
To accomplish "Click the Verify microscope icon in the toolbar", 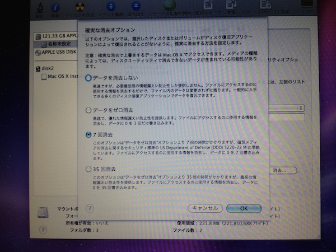I will pyautogui.click(x=40, y=8).
